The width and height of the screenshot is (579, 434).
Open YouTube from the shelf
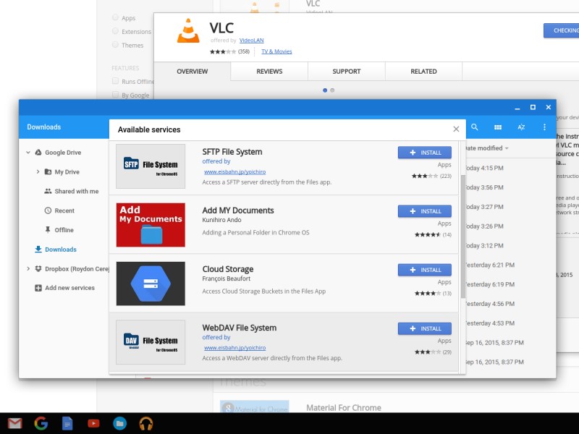click(93, 423)
